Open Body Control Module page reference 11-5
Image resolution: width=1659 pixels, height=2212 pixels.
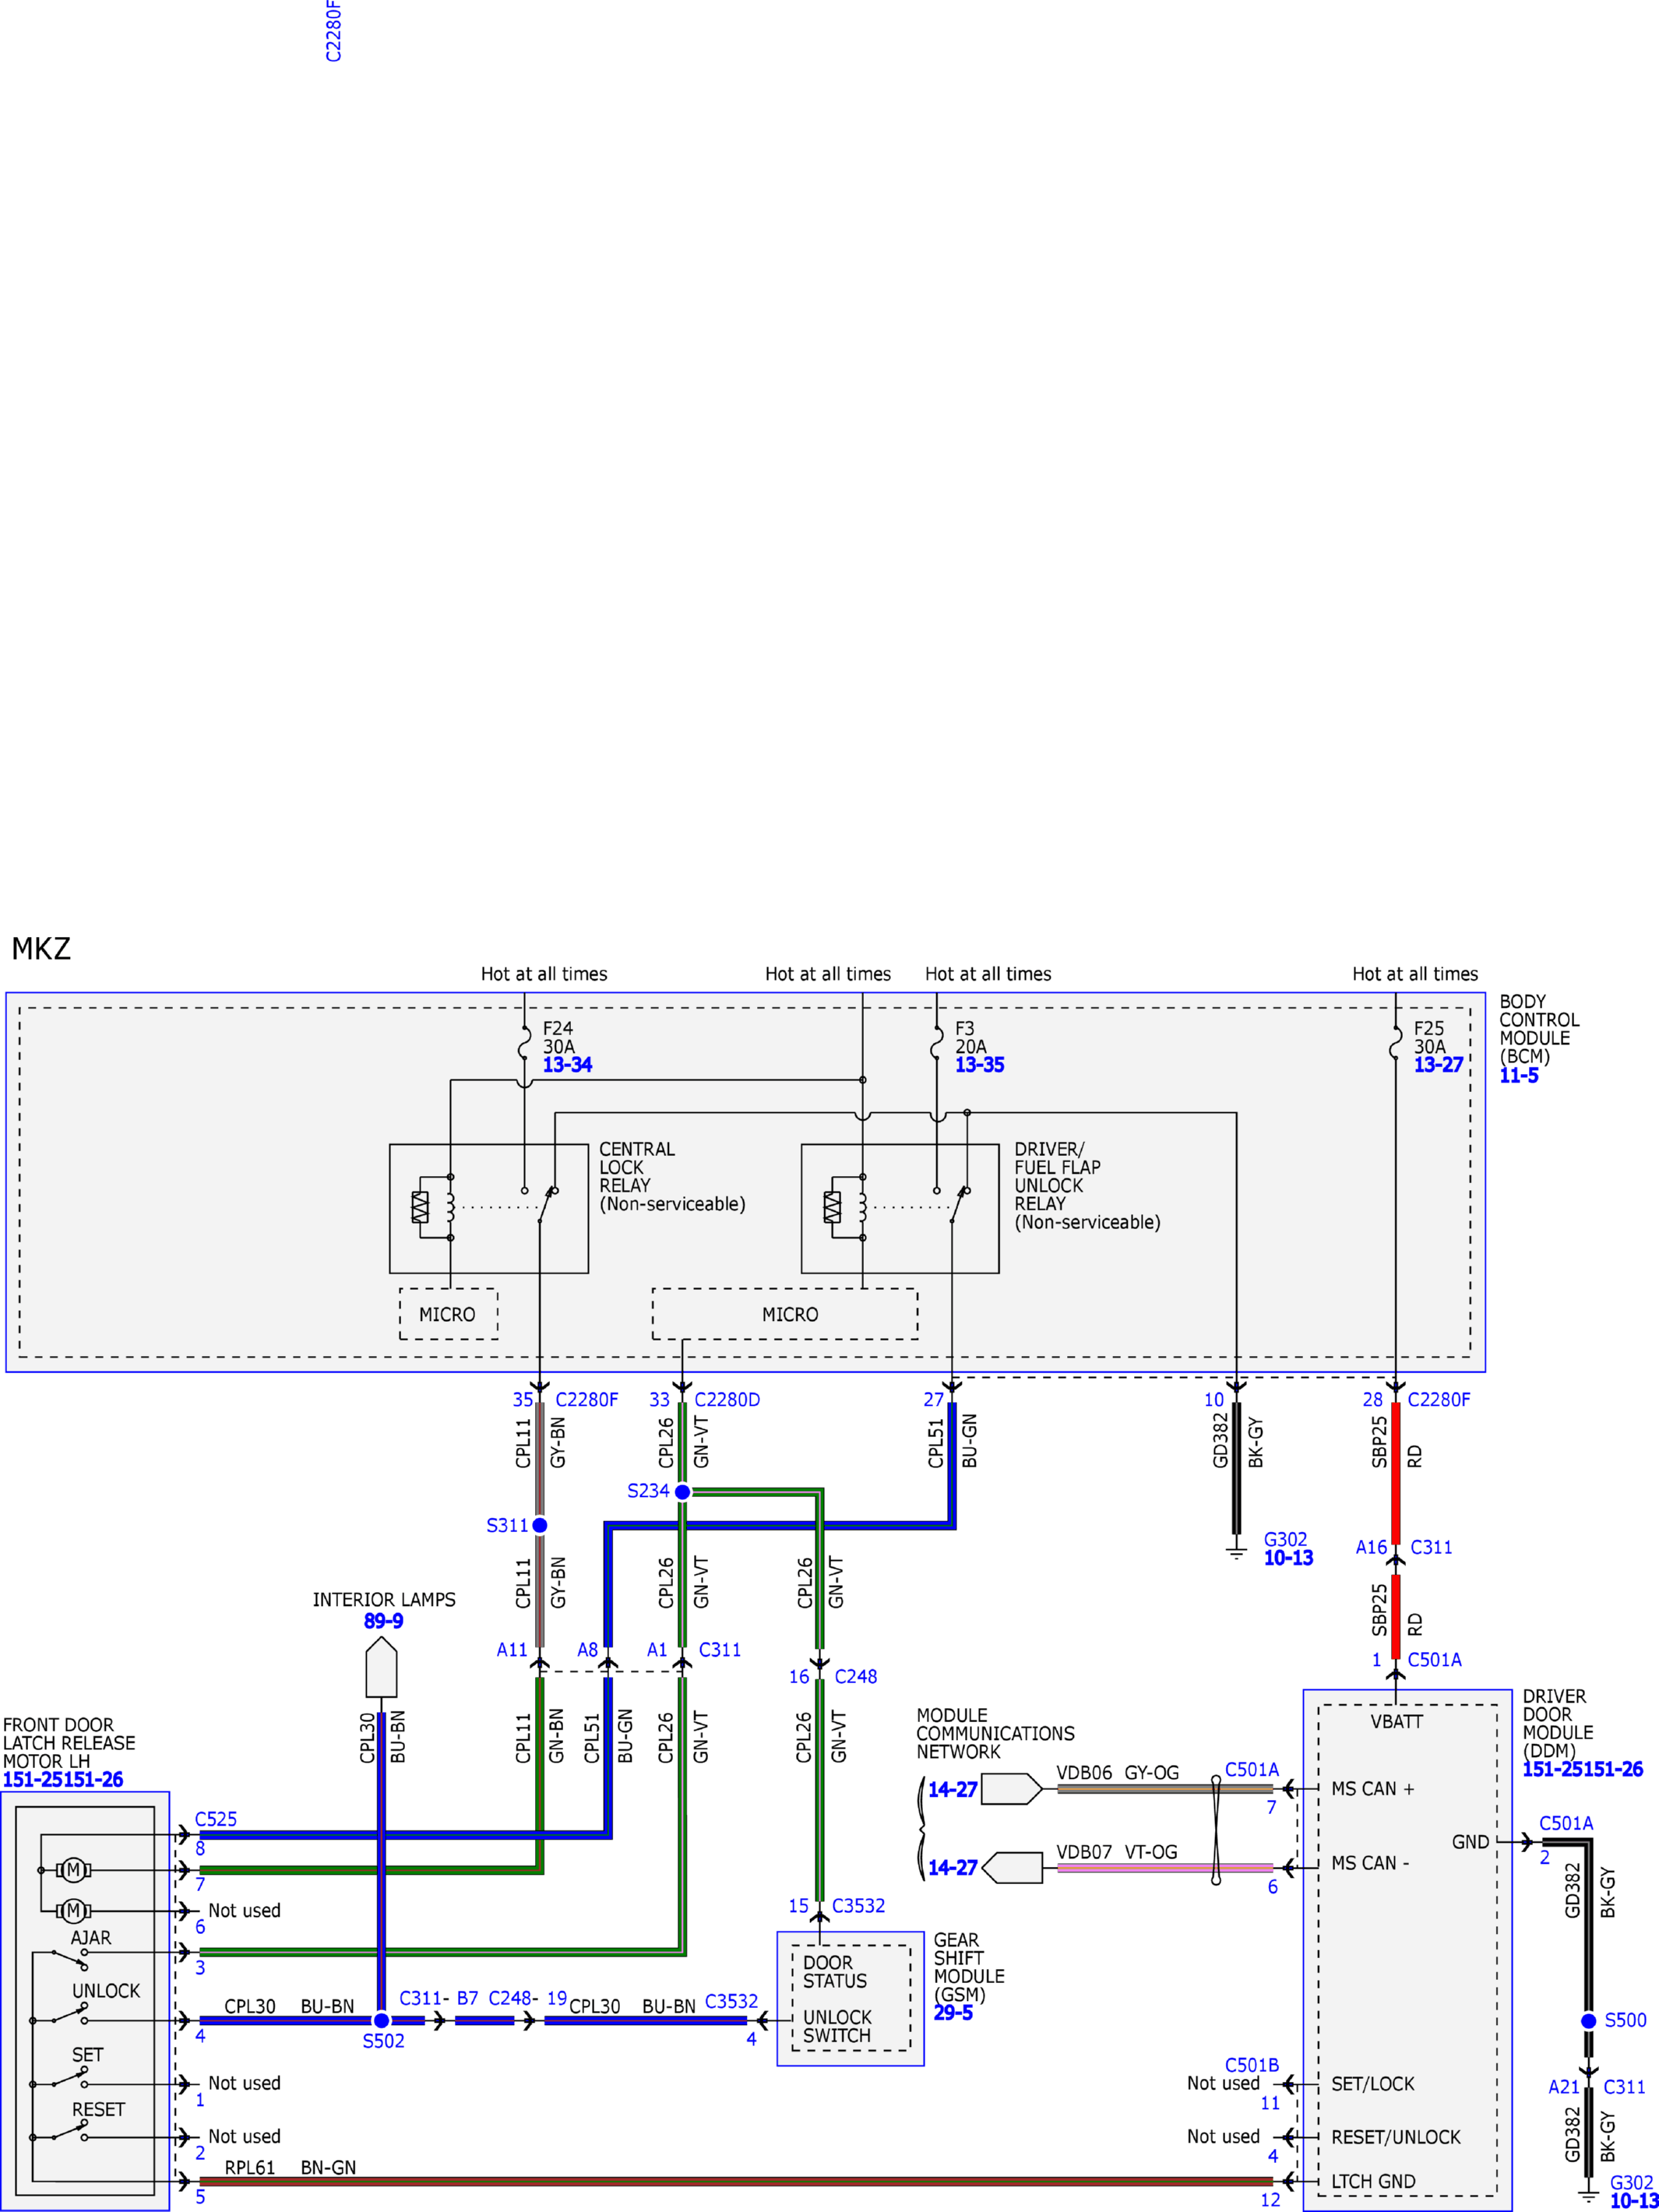click(1518, 1076)
